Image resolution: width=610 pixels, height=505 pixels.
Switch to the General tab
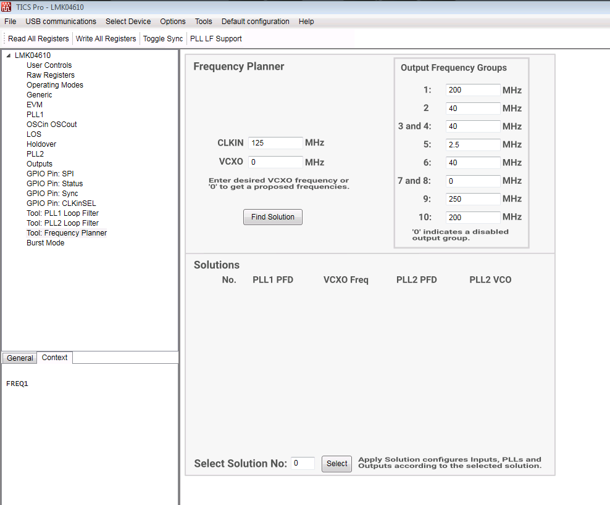[x=20, y=358]
